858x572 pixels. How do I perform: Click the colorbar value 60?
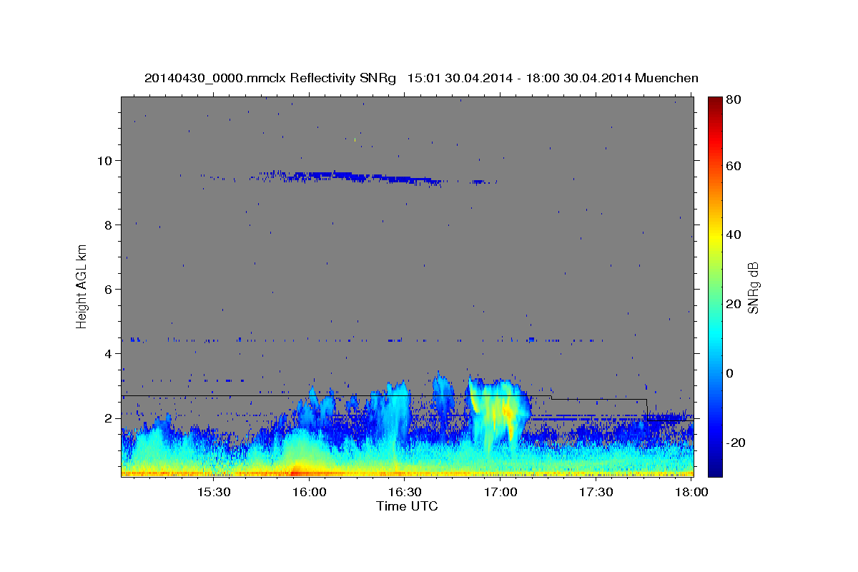coord(733,166)
